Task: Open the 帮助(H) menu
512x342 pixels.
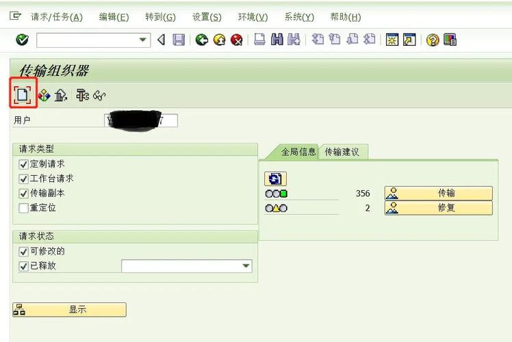Action: [346, 17]
